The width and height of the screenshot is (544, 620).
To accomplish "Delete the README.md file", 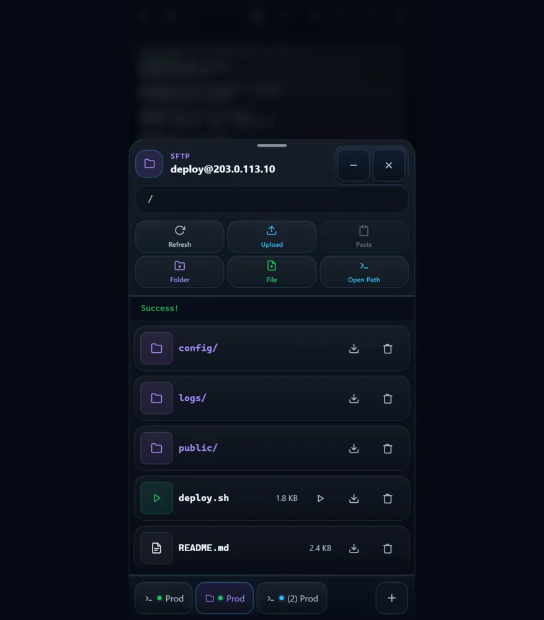I will pos(388,548).
